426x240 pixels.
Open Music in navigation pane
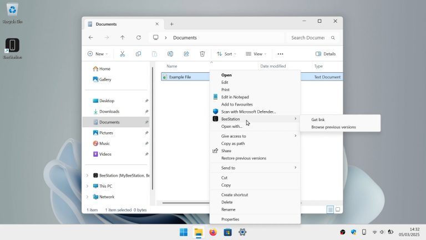click(117, 143)
